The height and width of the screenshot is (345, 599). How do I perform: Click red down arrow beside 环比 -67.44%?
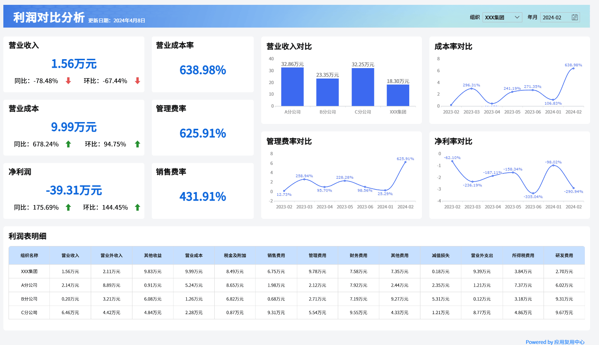138,81
